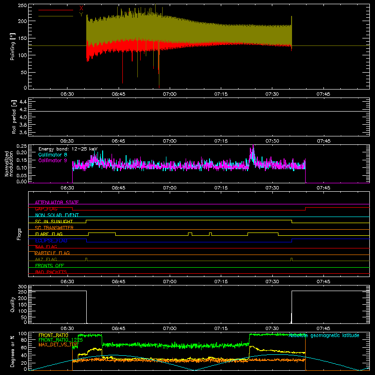Select the "Flags" axis title

point(19,234)
